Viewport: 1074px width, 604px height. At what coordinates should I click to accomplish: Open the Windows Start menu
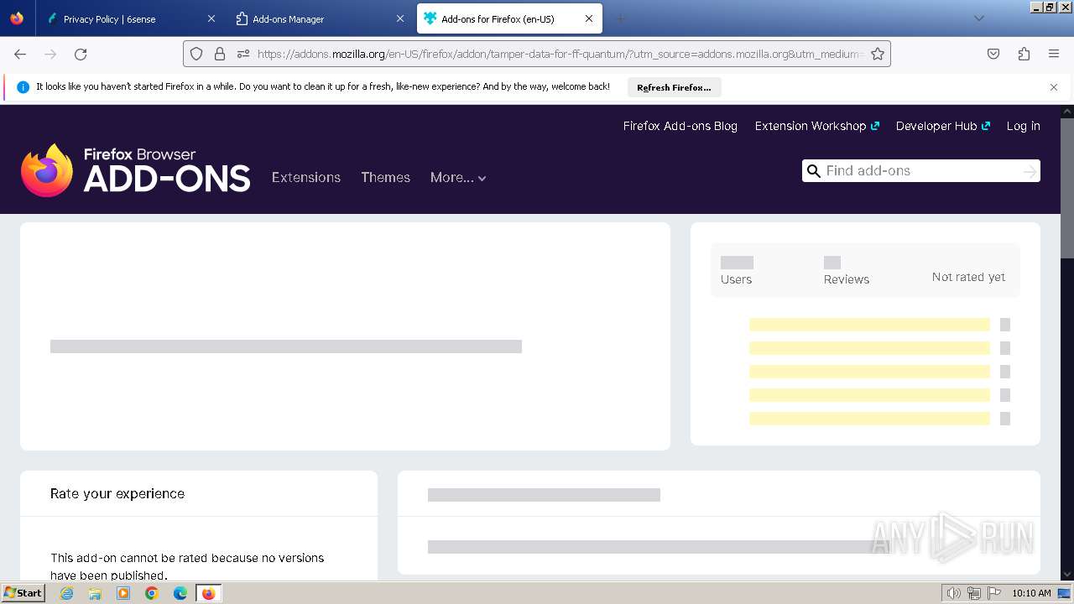point(23,593)
